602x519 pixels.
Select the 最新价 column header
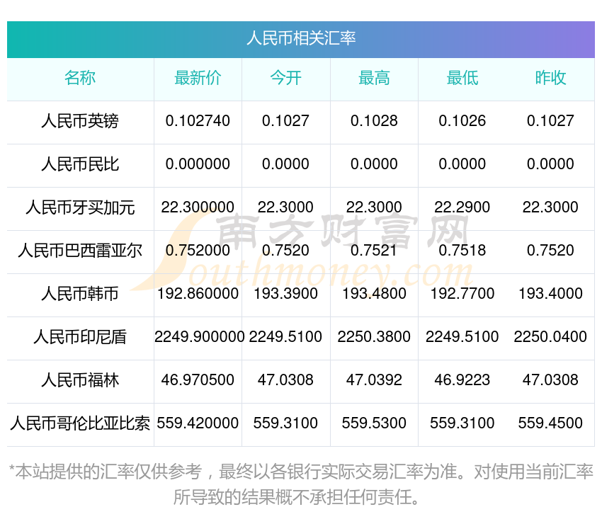[x=198, y=78]
